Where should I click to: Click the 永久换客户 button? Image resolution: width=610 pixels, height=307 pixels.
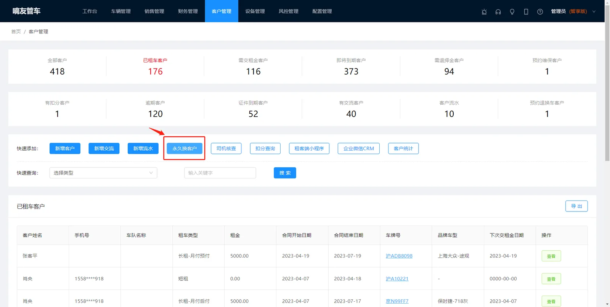coord(185,148)
